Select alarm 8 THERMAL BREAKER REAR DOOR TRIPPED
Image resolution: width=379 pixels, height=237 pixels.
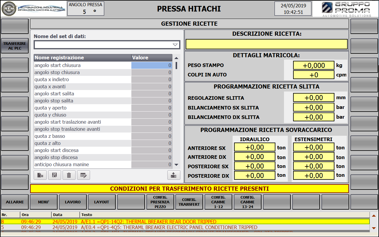185,222
